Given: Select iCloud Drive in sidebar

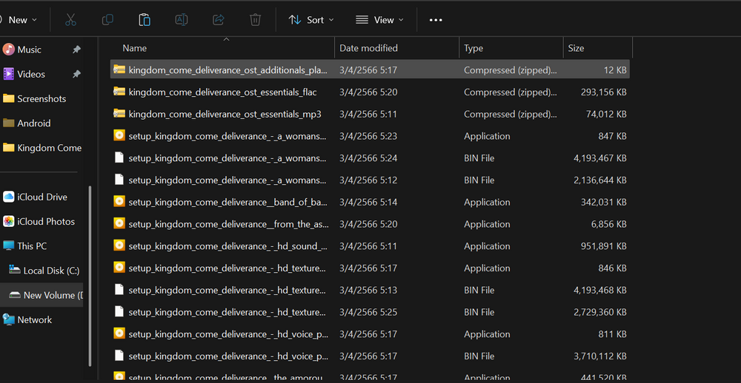Looking at the screenshot, I should click(41, 197).
